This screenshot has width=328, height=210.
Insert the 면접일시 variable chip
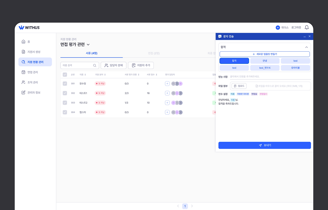click(263, 94)
